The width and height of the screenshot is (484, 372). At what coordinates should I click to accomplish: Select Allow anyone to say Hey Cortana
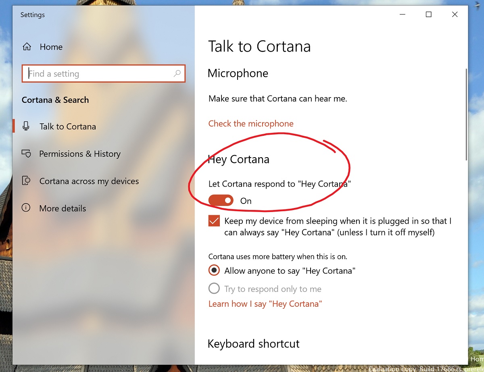pos(214,270)
